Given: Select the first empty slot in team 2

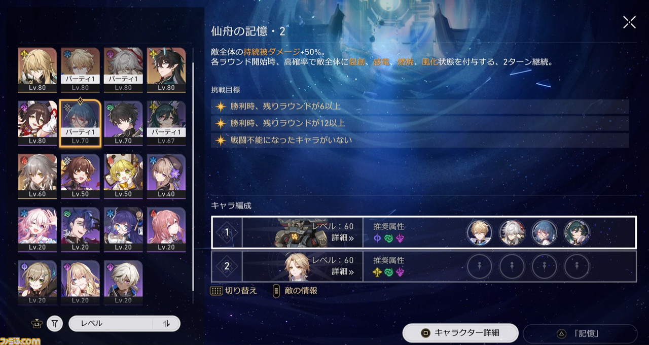Looking at the screenshot, I should coord(479,266).
